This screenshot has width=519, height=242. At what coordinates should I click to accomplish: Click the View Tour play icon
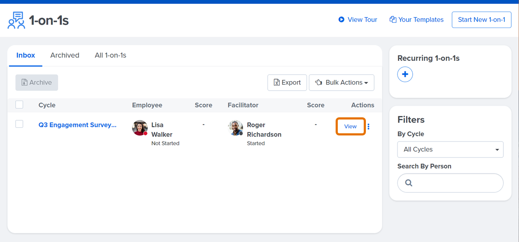click(341, 19)
